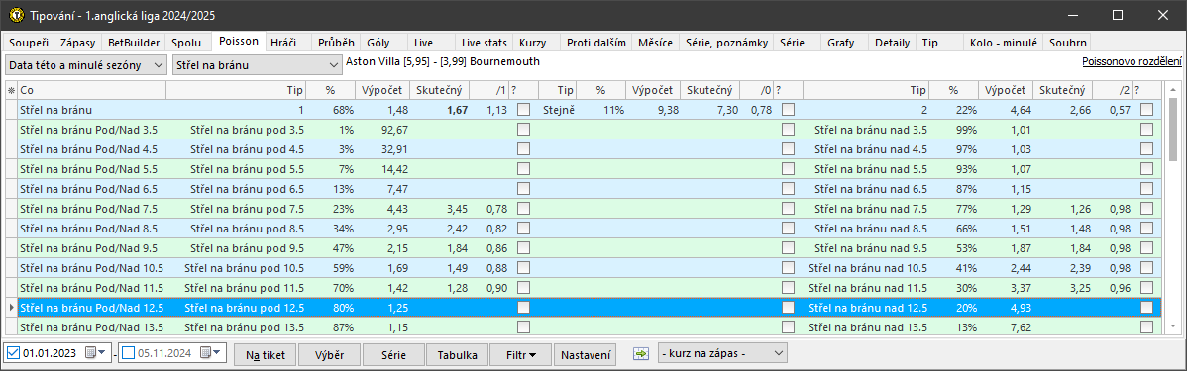Switch to the Zápasy tab
This screenshot has width=1187, height=371.
78,43
